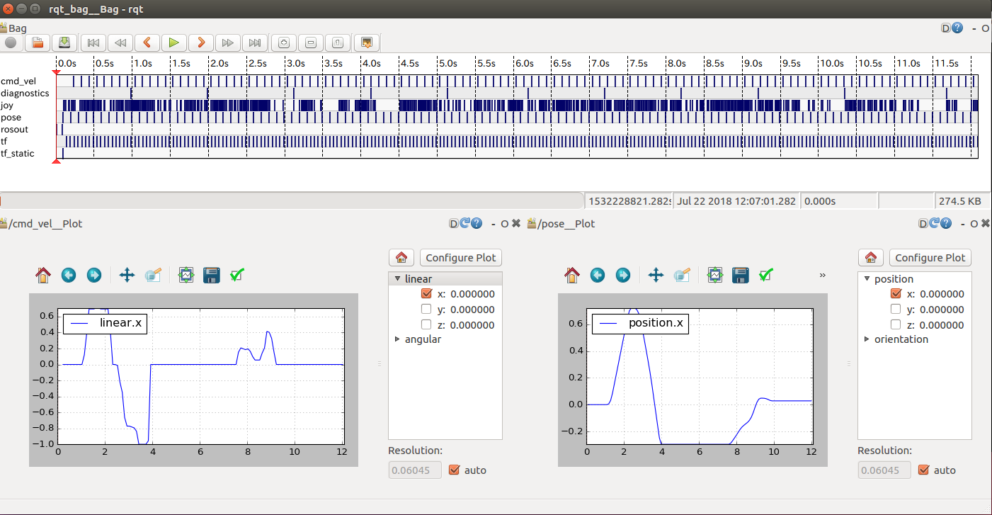992x515 pixels.
Task: Save the pose plot figure with floppy icon
Action: 740,275
